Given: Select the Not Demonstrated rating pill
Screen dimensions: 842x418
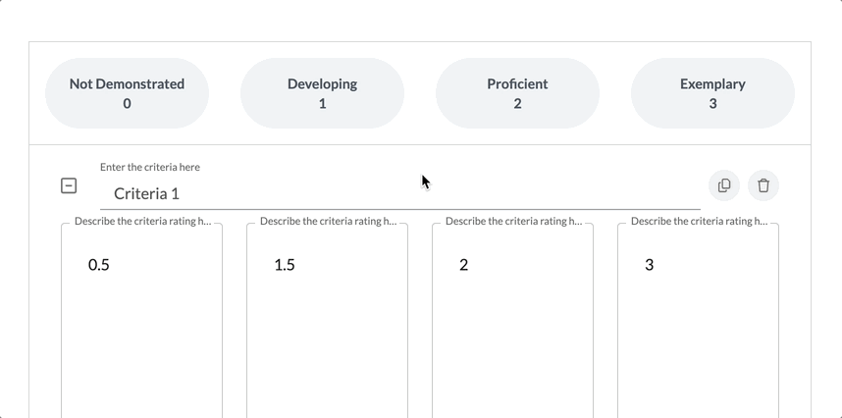Looking at the screenshot, I should (127, 93).
